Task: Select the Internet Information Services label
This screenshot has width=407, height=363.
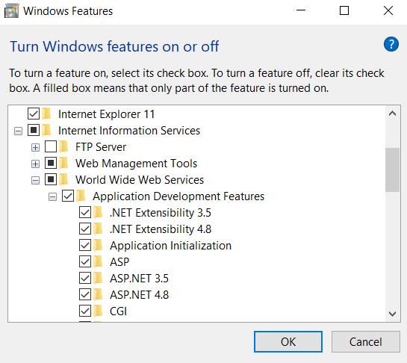Action: click(129, 131)
